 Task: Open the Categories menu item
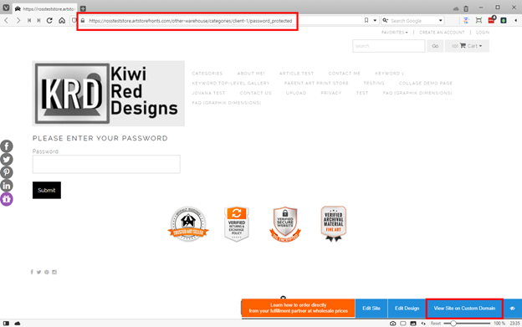coord(207,74)
